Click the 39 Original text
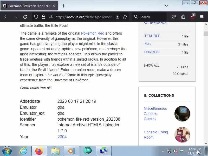The height and width of the screenshot is (156, 208). (x=180, y=74)
